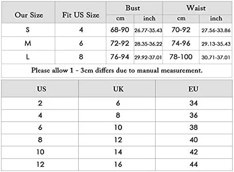
Task: Click waist inch value 30.71-37.01
Action: point(216,57)
